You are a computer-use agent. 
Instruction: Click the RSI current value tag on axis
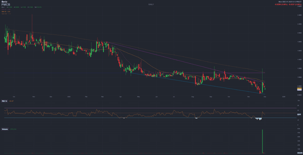coord(299,114)
